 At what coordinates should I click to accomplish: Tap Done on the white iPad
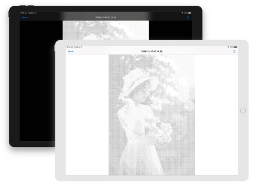(x=71, y=51)
